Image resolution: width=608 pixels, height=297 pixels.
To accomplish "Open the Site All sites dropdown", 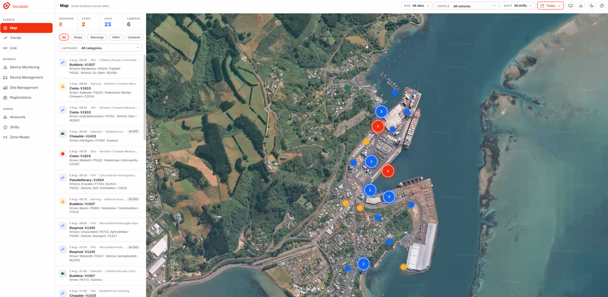I will (x=417, y=6).
